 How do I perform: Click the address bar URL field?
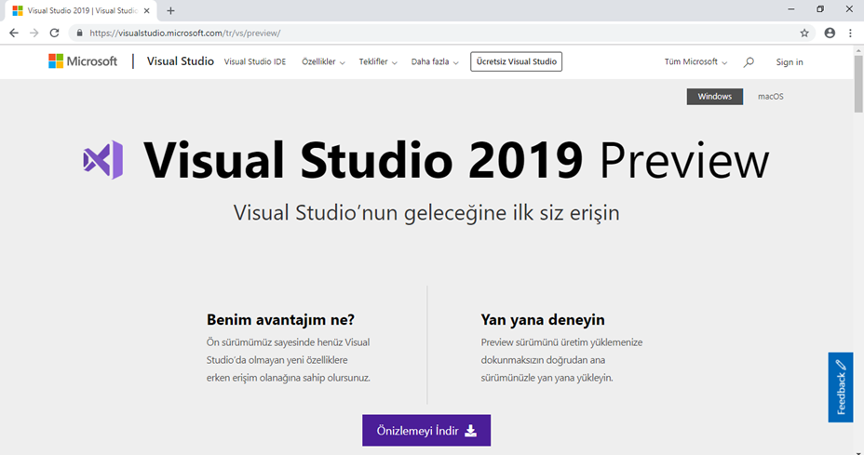click(440, 33)
